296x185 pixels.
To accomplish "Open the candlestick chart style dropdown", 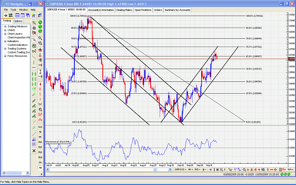I will [x=204, y=169].
